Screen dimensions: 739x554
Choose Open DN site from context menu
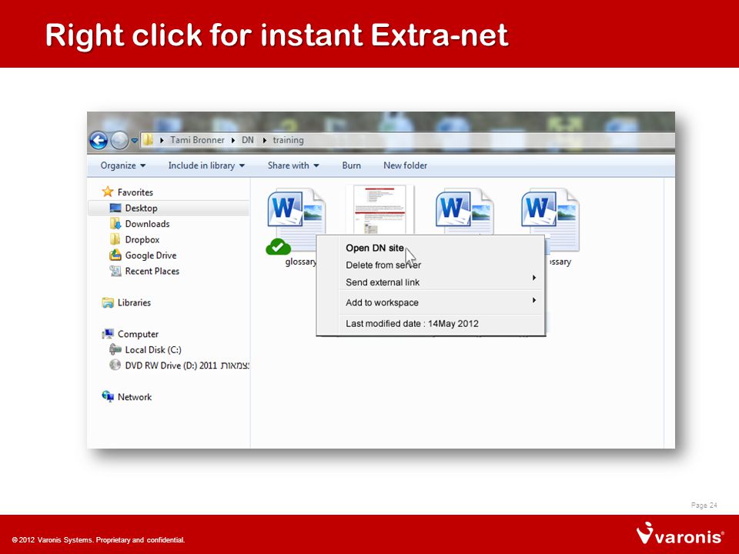click(375, 248)
